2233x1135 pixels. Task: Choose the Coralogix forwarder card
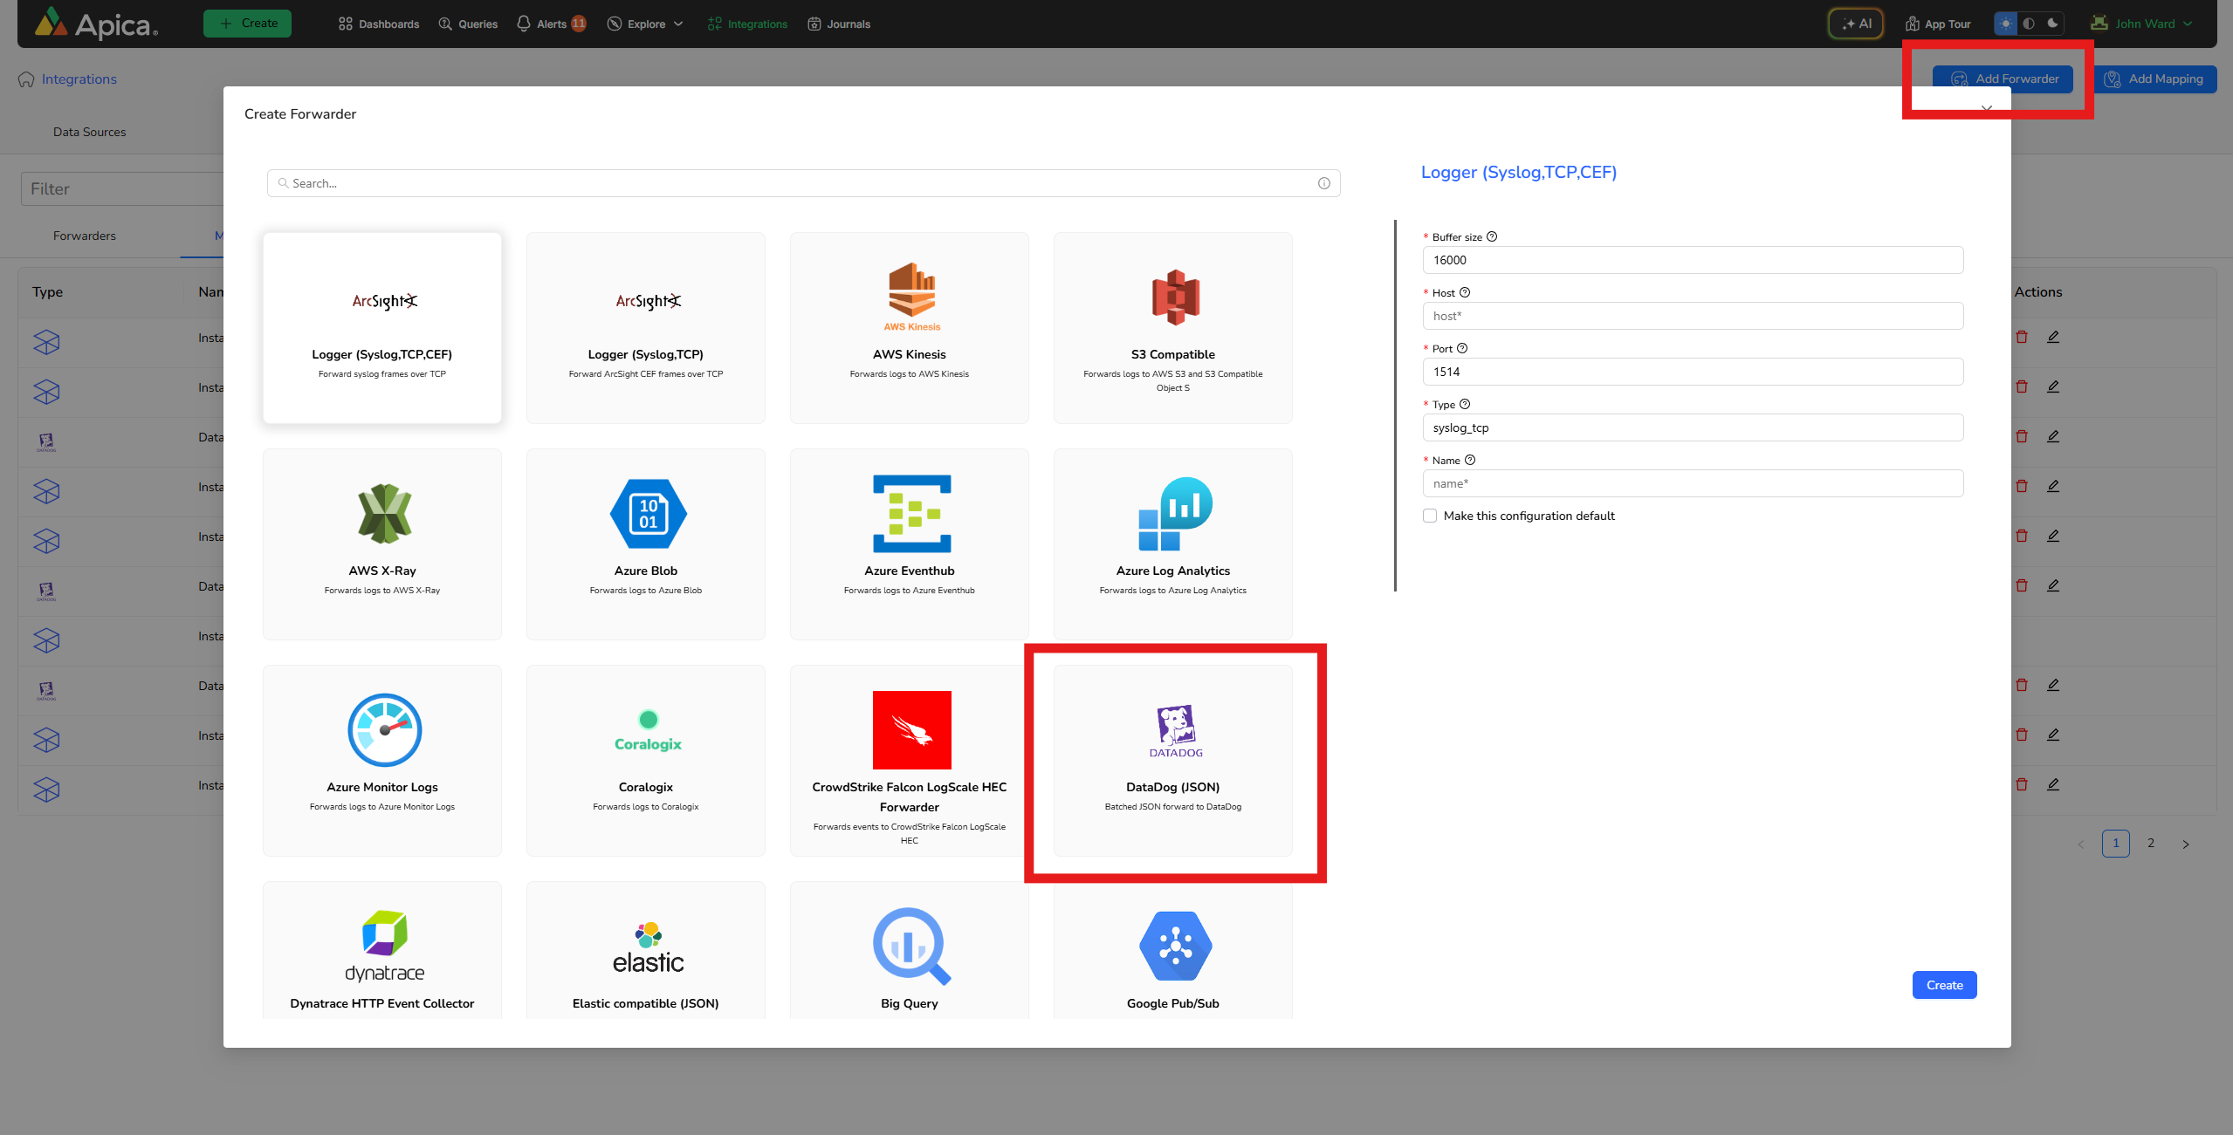coord(646,760)
